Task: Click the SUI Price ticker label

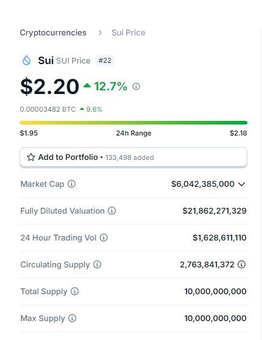Action: point(73,60)
